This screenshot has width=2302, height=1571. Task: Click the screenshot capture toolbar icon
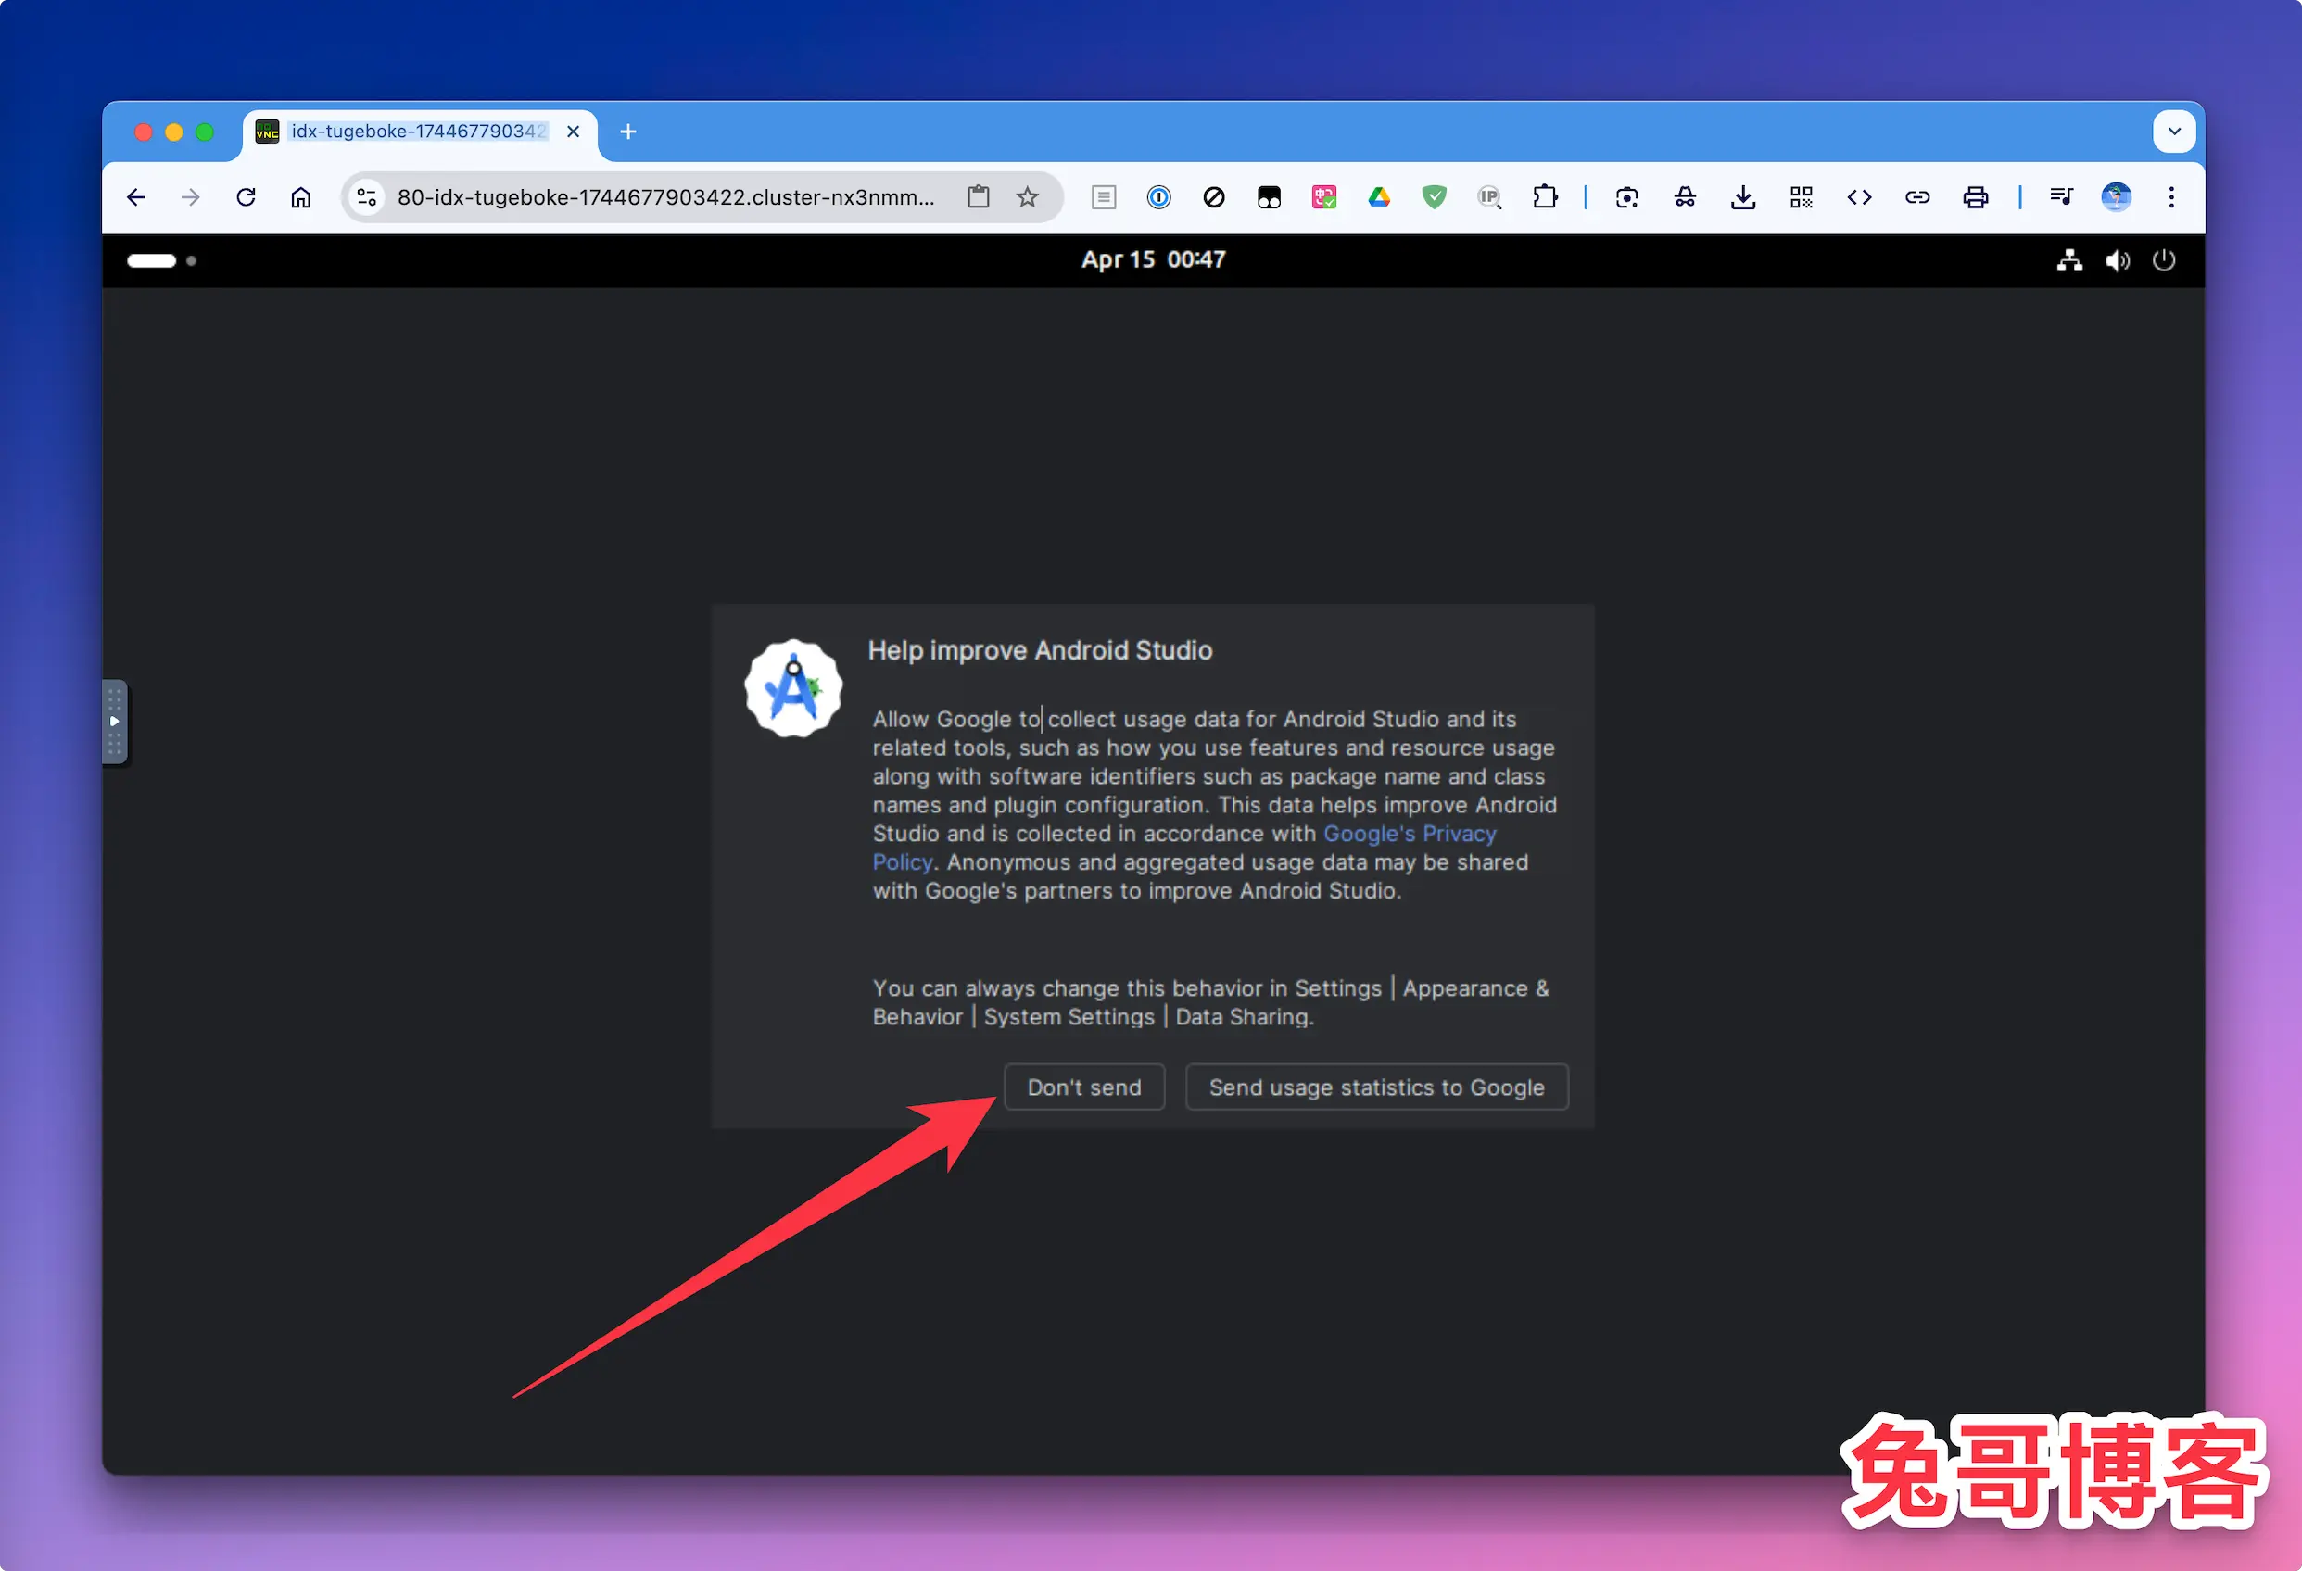1626,197
